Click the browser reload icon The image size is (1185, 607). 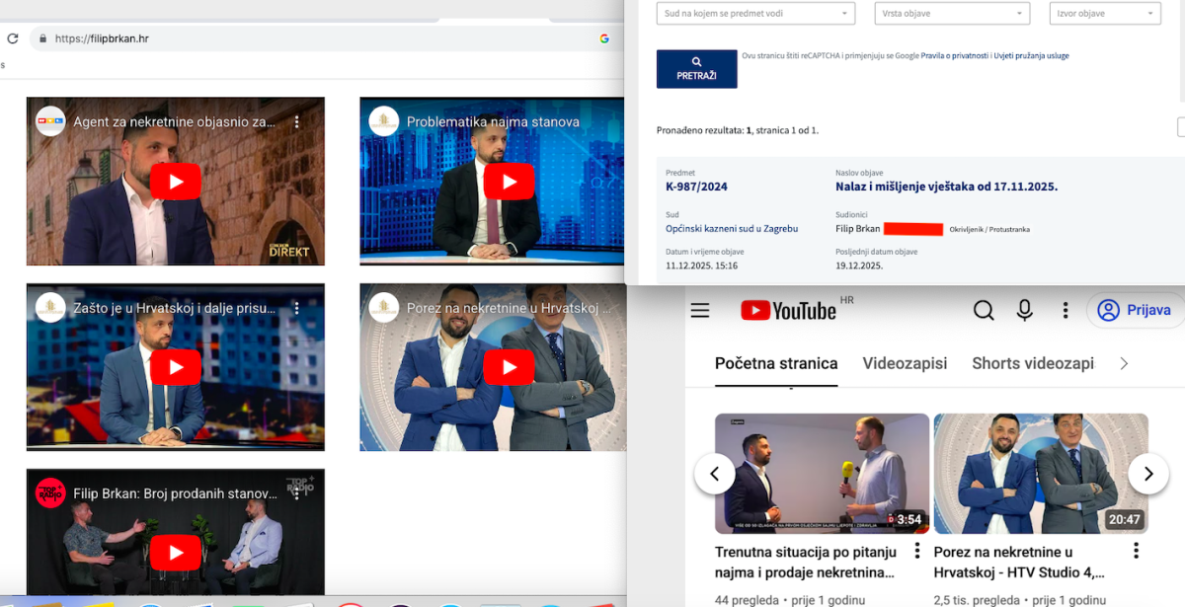click(13, 38)
